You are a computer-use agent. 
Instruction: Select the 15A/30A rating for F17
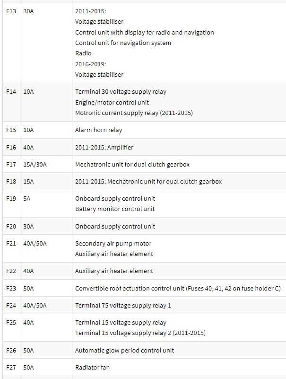35,164
